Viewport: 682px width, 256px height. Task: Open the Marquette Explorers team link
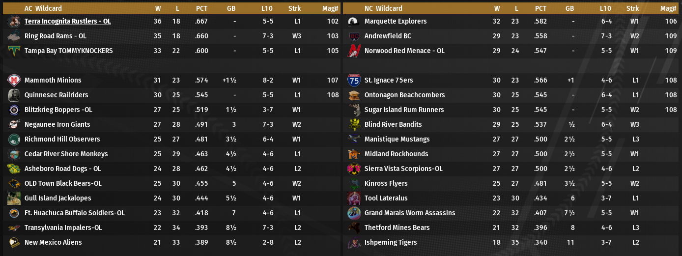tap(395, 22)
